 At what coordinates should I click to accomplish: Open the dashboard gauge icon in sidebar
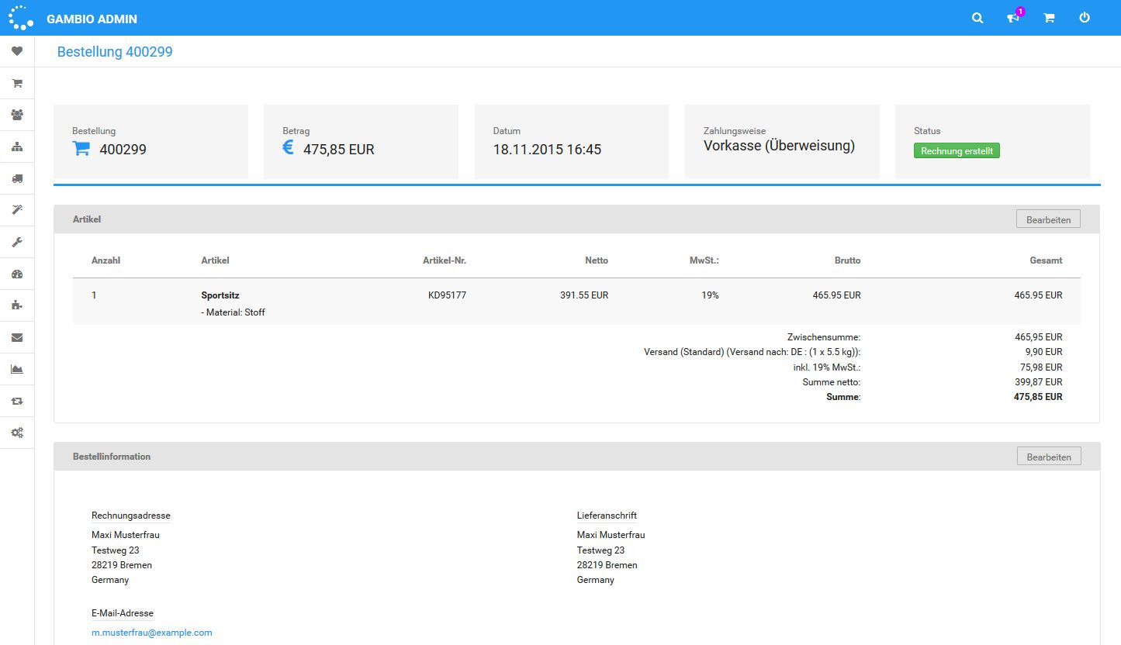coord(17,274)
